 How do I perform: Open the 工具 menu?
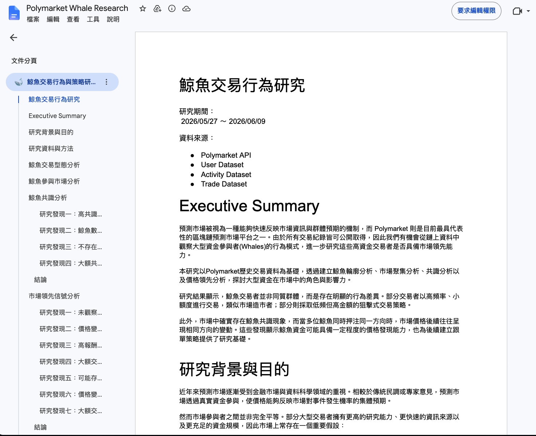coord(93,19)
